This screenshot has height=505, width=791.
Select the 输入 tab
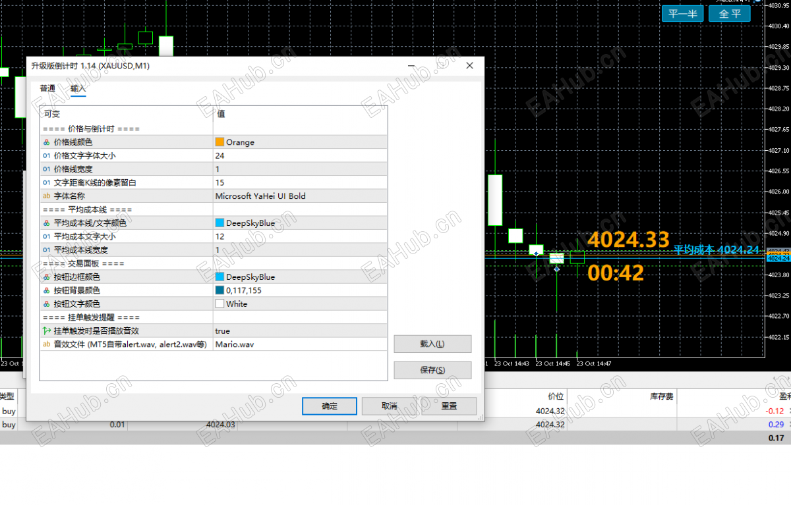pyautogui.click(x=78, y=88)
